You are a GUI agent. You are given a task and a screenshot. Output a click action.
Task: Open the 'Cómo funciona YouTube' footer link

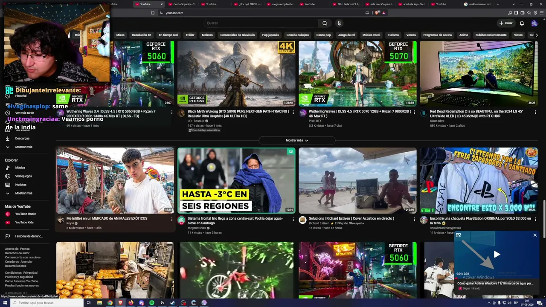(x=21, y=281)
